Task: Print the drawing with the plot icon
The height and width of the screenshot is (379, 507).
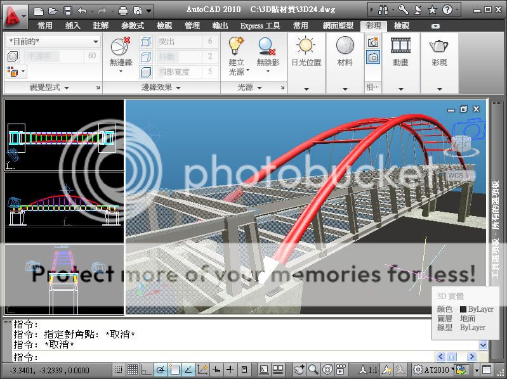Action: coord(123,11)
